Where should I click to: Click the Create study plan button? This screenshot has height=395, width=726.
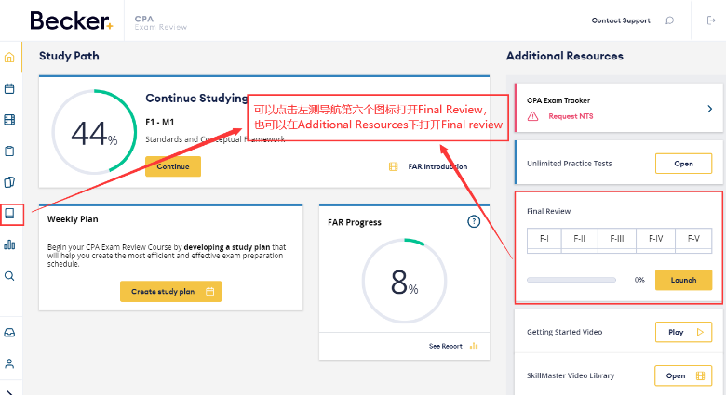click(x=171, y=292)
